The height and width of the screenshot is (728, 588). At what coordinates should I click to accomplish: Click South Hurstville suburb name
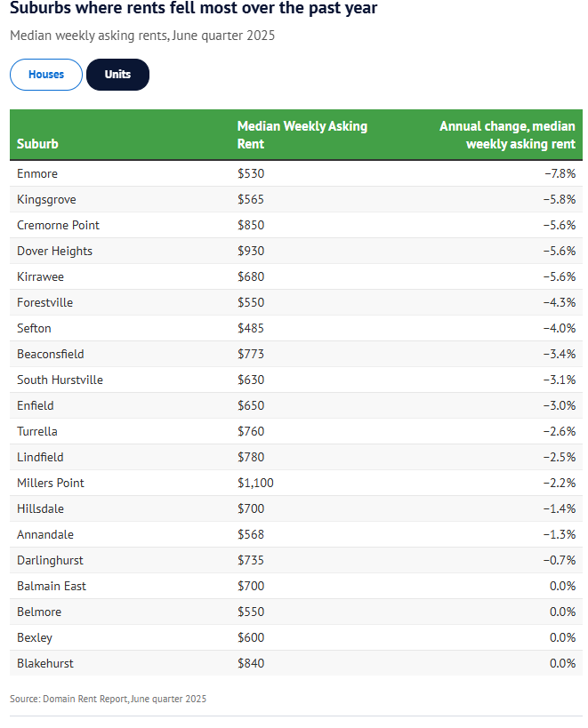pos(60,380)
